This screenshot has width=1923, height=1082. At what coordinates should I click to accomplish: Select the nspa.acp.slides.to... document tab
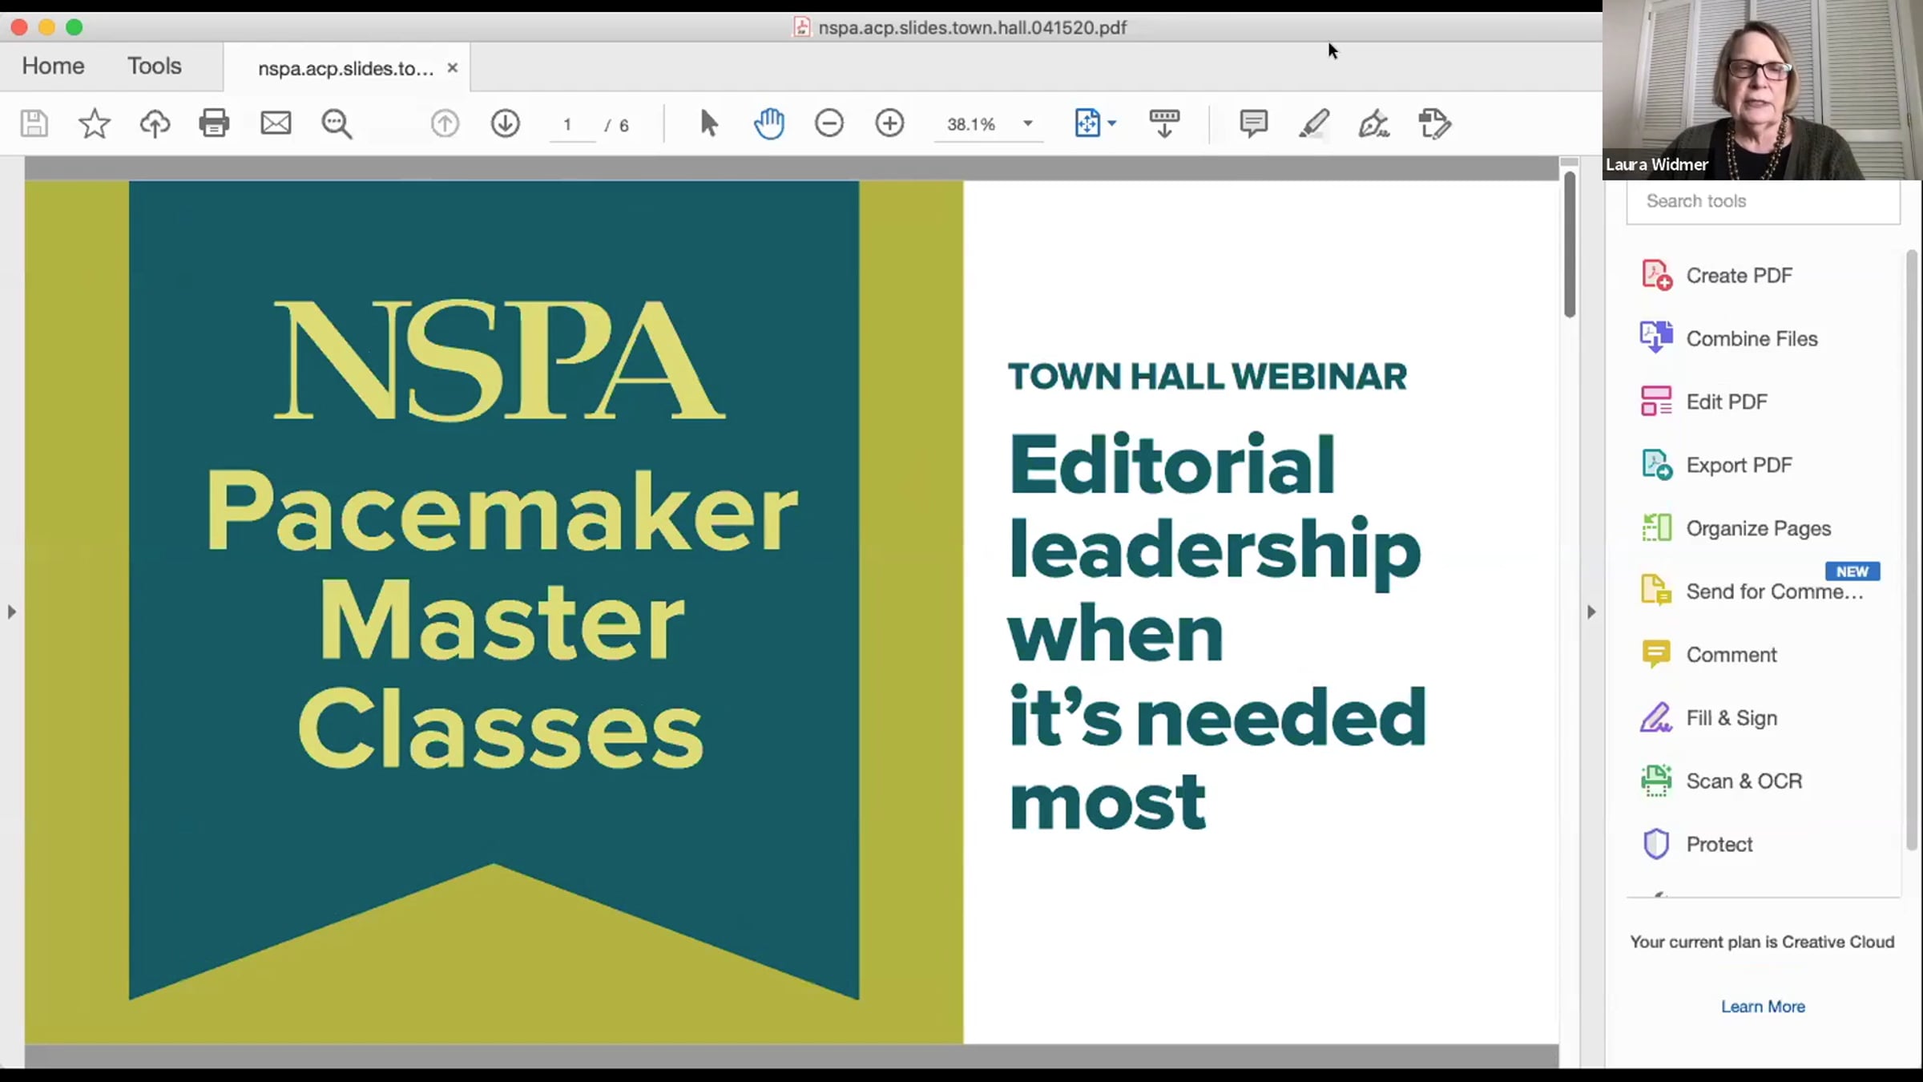pyautogui.click(x=346, y=68)
